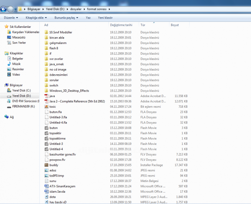This screenshot has height=204, width=251.
Task: Click the Yaz toolbar command
Action: (88, 18)
